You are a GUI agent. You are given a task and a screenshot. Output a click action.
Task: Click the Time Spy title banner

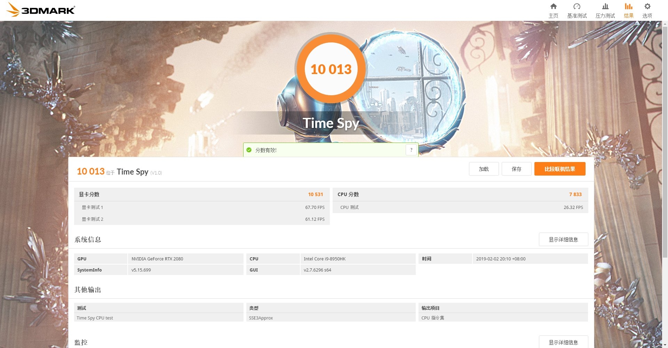pyautogui.click(x=331, y=123)
